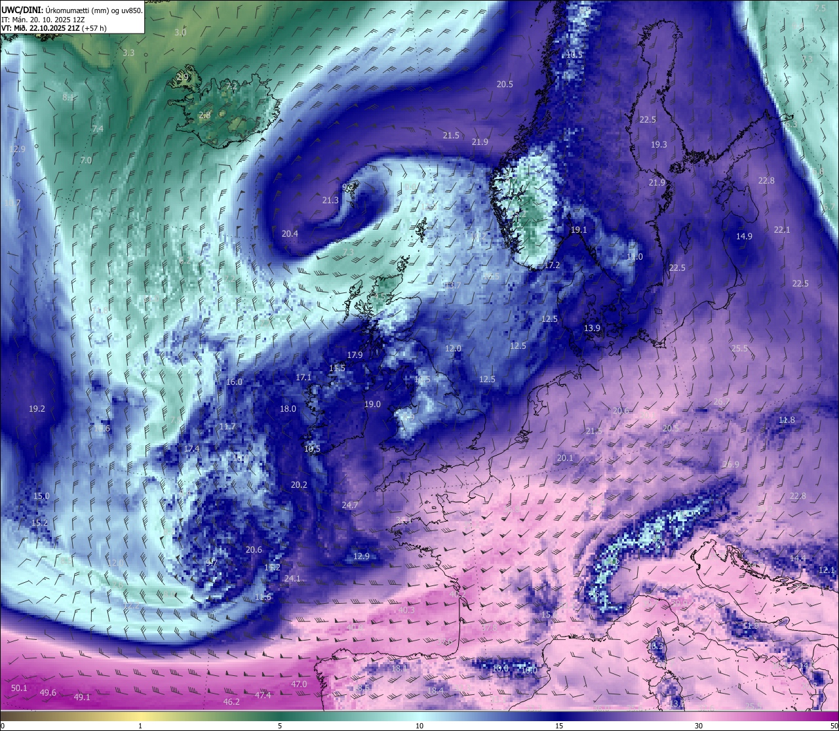839x731 pixels.
Task: Click the "18.4" value over Spain
Action: (x=435, y=690)
